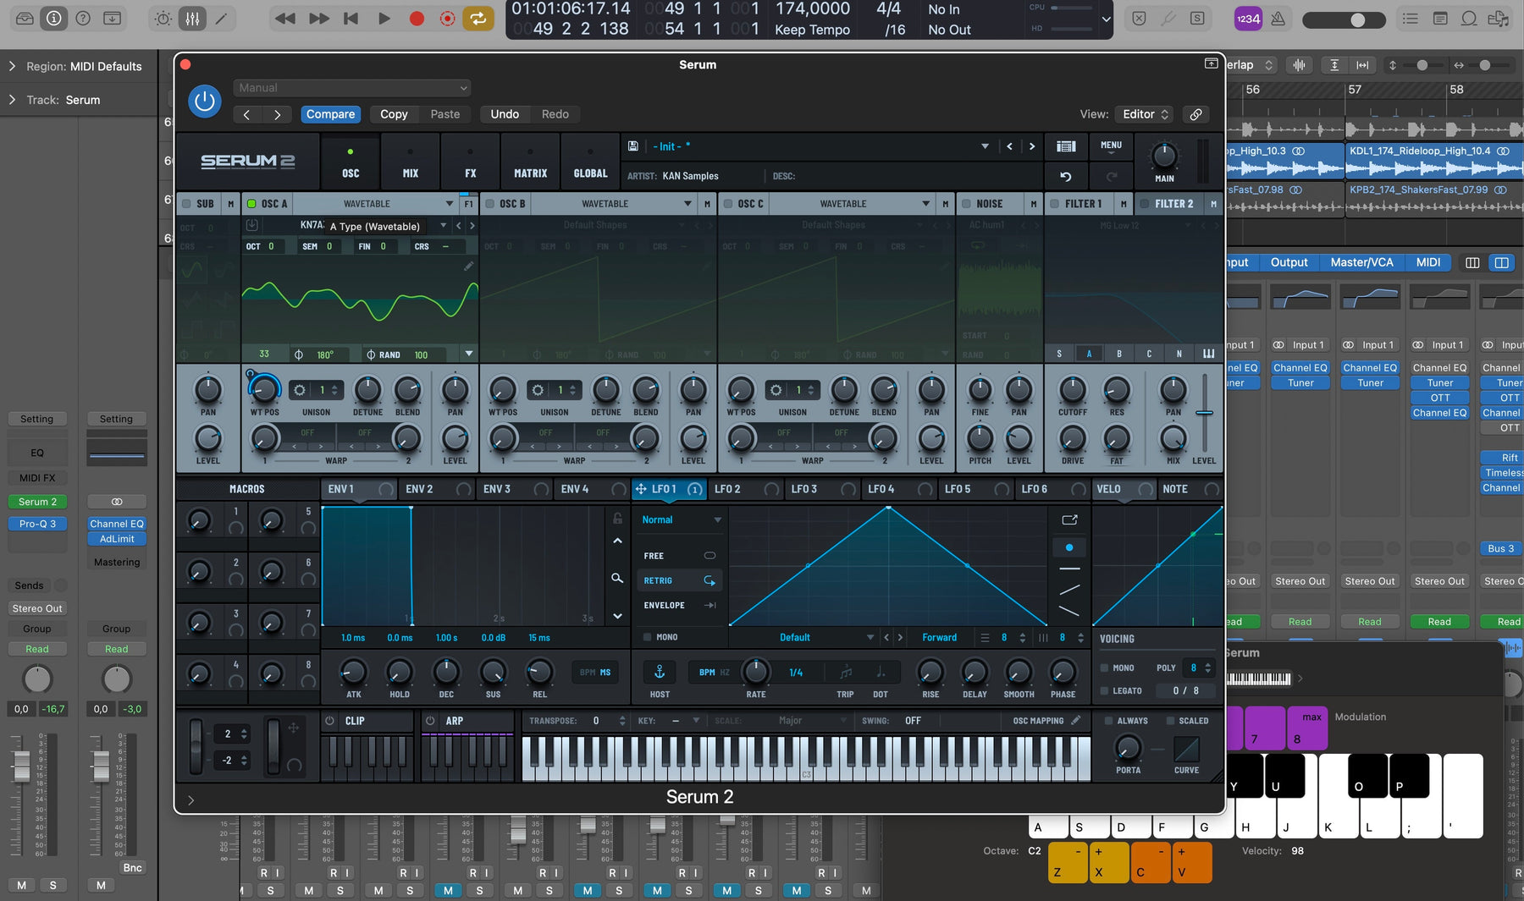Click the LFO export shape icon
1524x901 pixels.
tap(1069, 519)
